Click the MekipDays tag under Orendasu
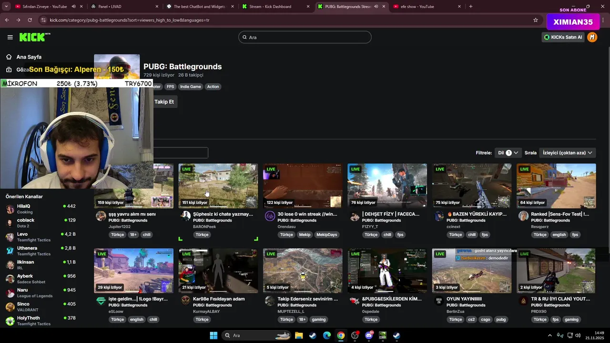The height and width of the screenshot is (343, 610). [x=326, y=235]
